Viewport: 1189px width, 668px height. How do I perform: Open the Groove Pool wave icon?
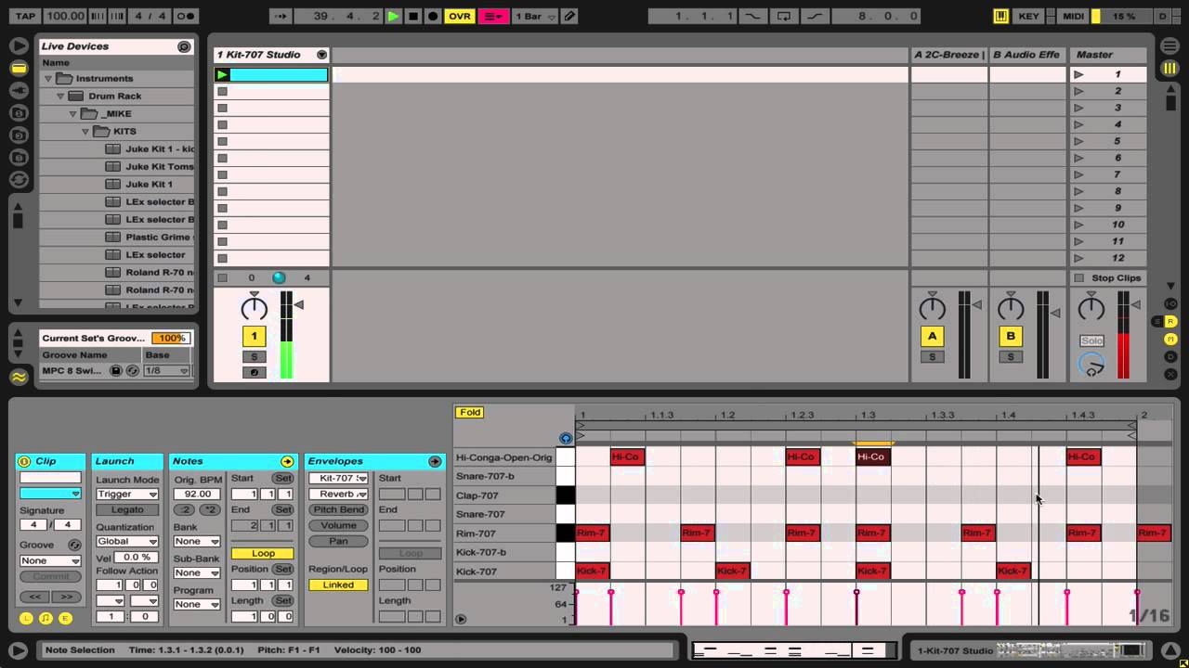pos(18,377)
